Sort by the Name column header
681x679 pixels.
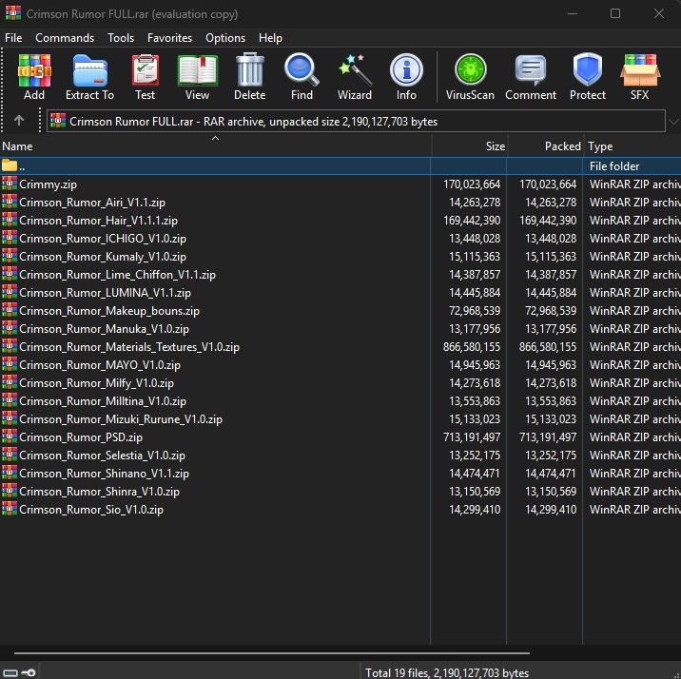(215, 145)
